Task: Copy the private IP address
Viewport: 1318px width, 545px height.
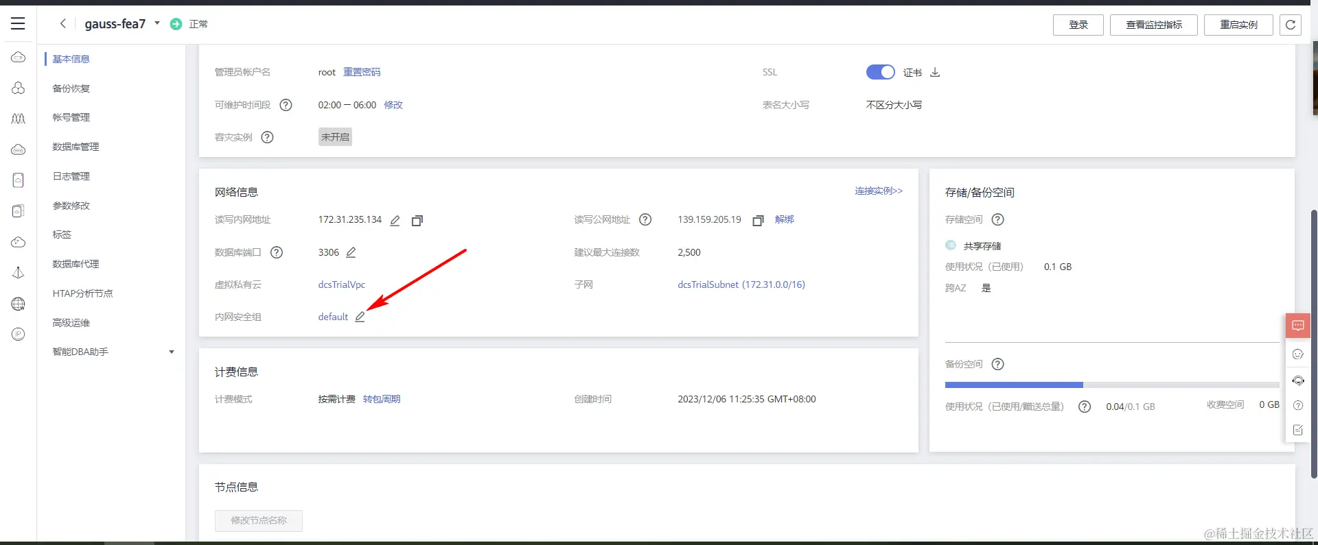Action: coord(417,220)
